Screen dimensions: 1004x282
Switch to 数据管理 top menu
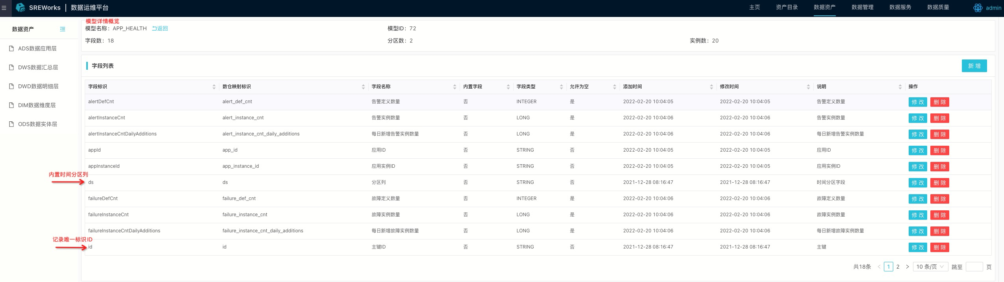(862, 7)
